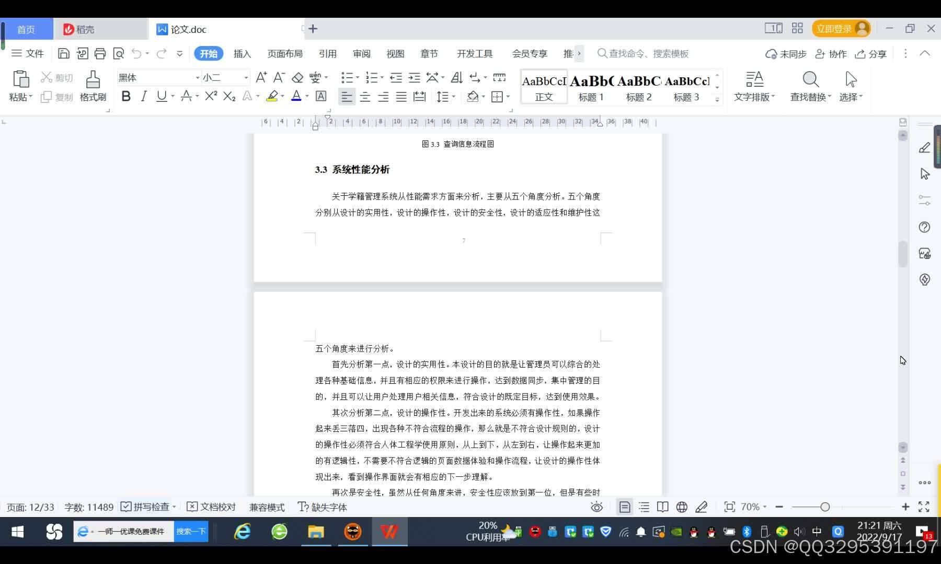
Task: Toggle Bold formatting
Action: coord(126,96)
